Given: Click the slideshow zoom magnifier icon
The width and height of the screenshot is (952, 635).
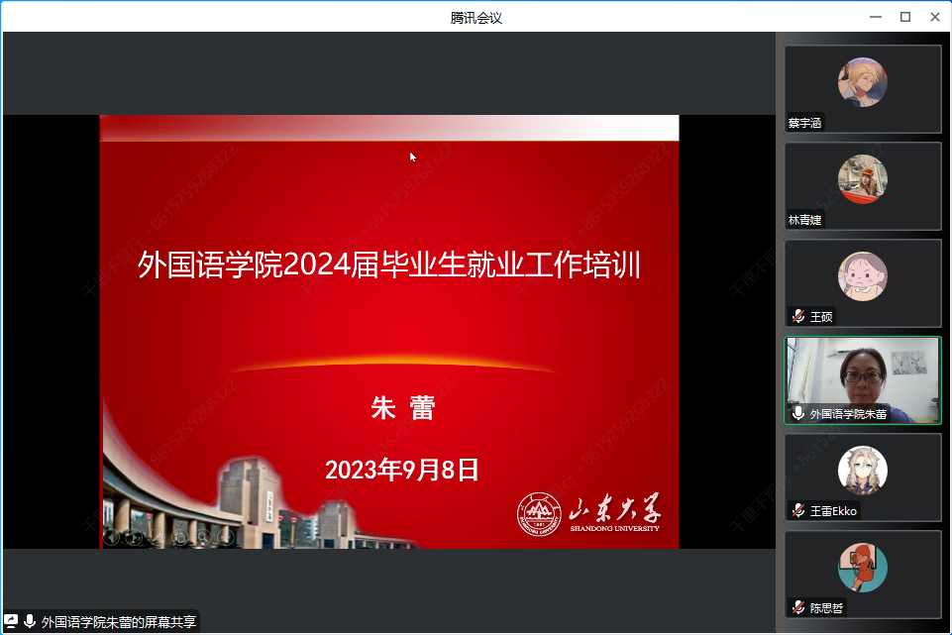Looking at the screenshot, I should [x=203, y=537].
